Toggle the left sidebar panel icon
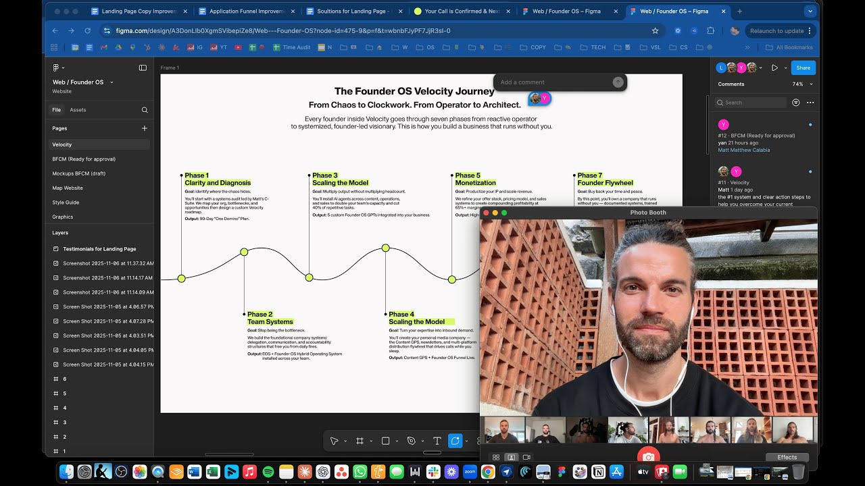 tap(143, 67)
